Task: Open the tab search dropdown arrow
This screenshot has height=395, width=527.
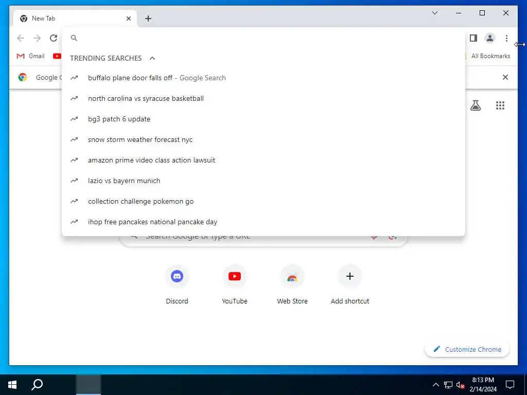Action: coord(434,13)
